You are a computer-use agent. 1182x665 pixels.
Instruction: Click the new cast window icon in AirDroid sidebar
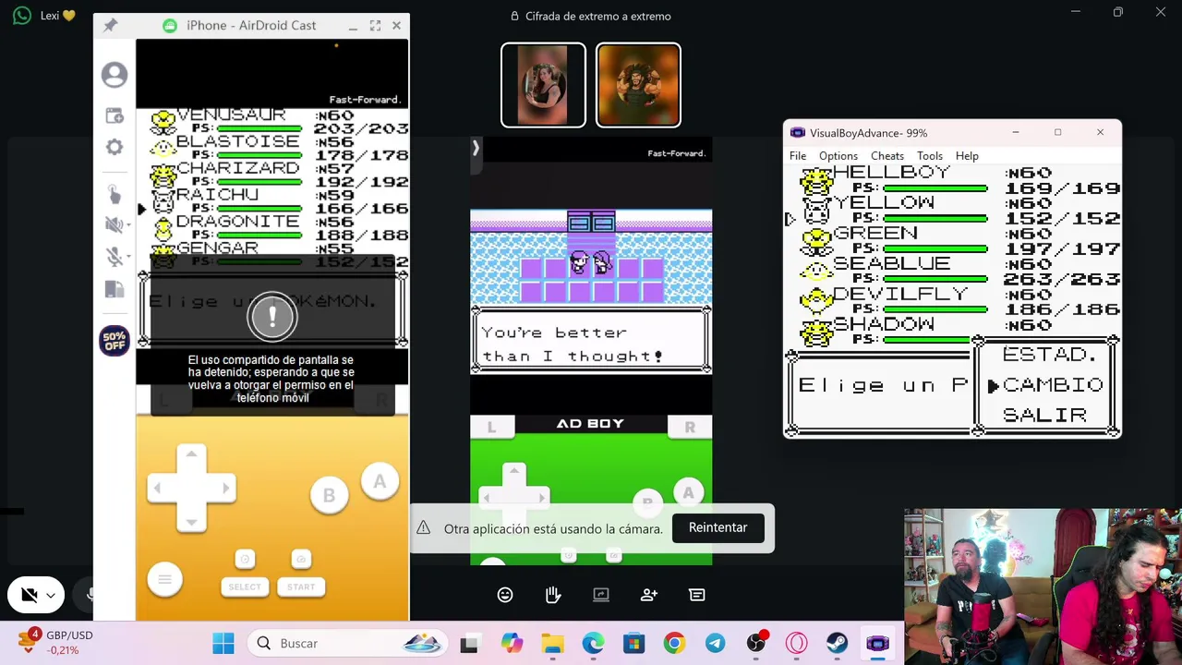coord(115,115)
